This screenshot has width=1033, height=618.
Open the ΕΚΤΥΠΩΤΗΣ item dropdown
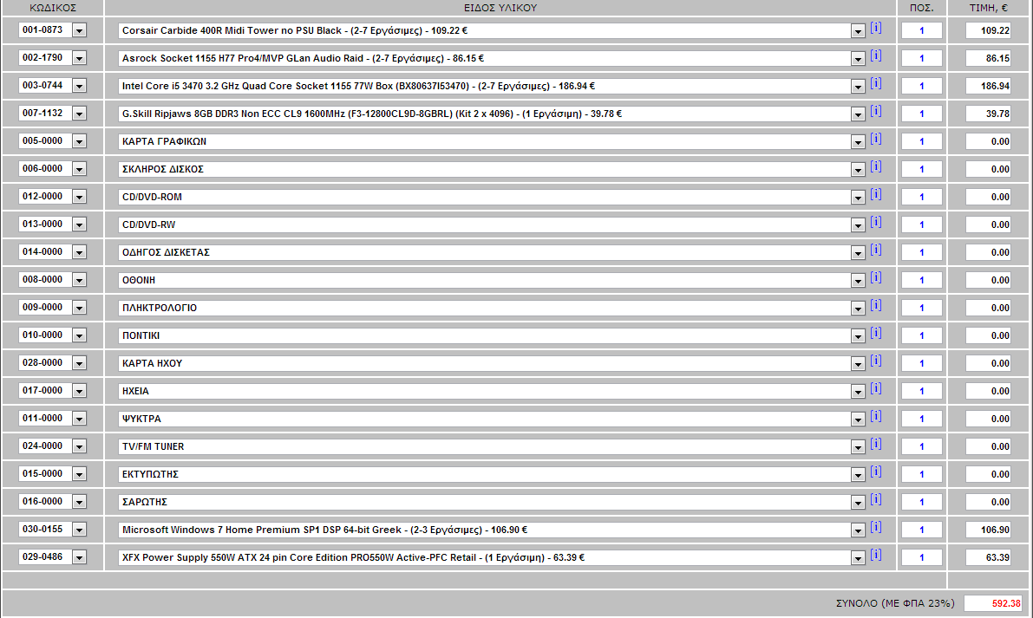[x=858, y=474]
